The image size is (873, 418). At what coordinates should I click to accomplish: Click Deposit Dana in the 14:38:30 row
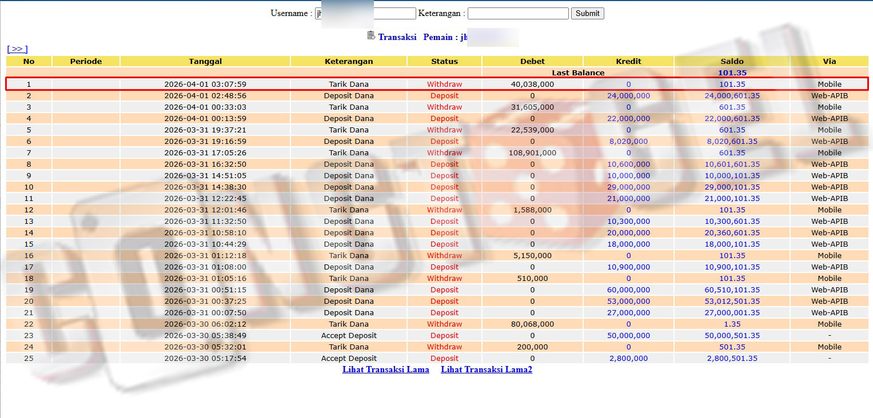pos(349,187)
